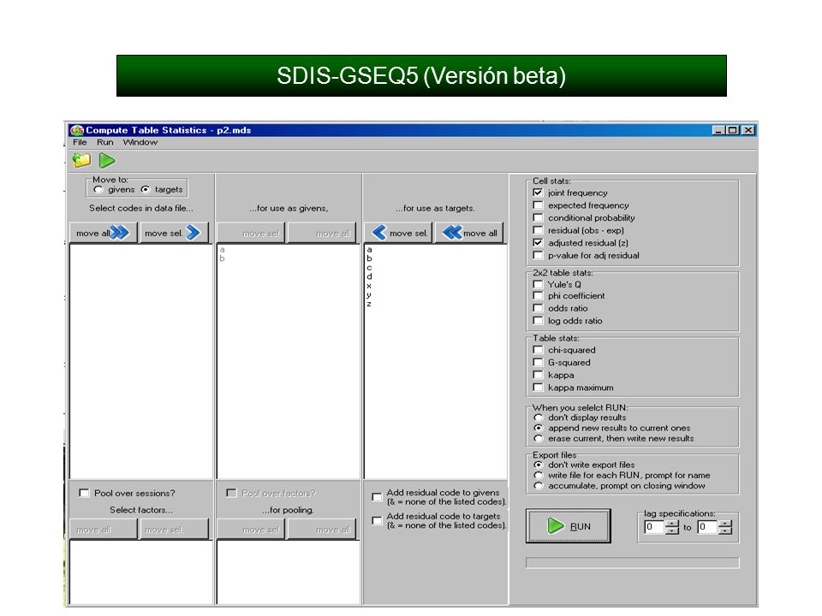Click the progress bar below RUN

[633, 563]
